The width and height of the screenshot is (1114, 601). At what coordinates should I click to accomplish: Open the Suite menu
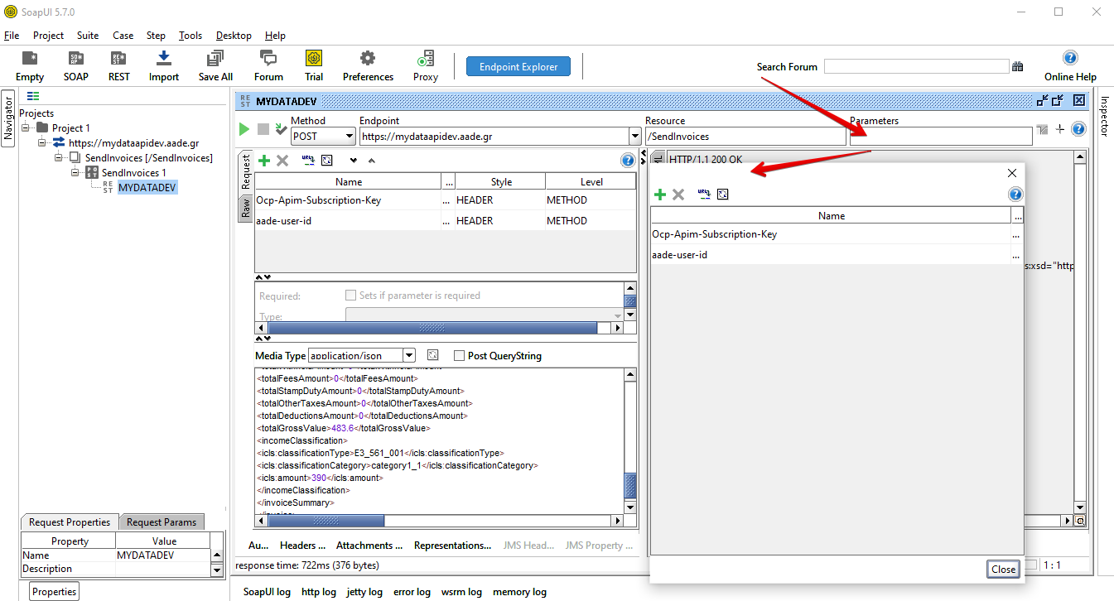(88, 36)
